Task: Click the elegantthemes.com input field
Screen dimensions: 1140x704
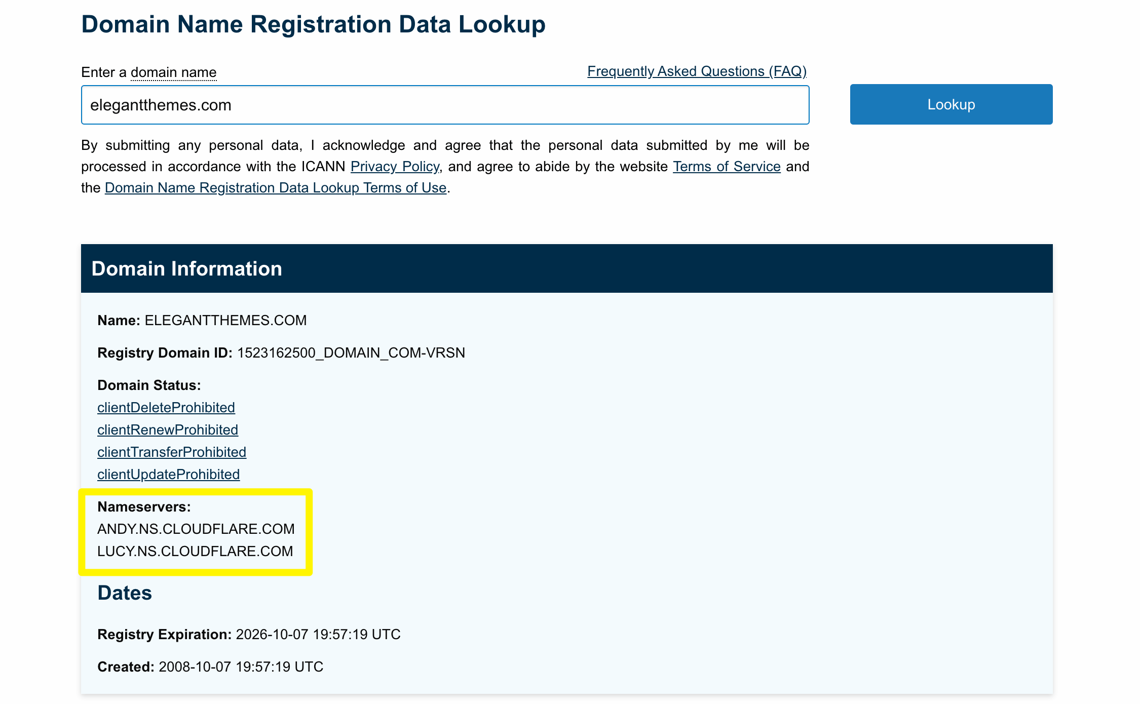Action: (x=445, y=105)
